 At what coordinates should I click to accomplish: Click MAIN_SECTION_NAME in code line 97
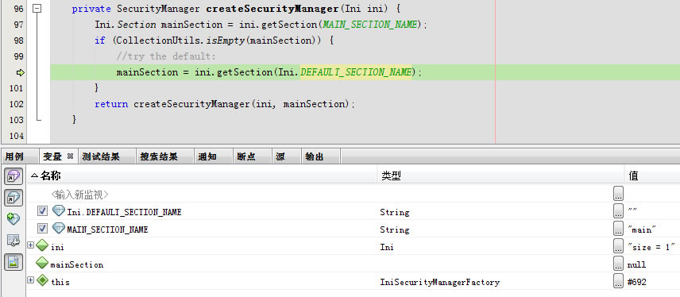pyautogui.click(x=370, y=25)
